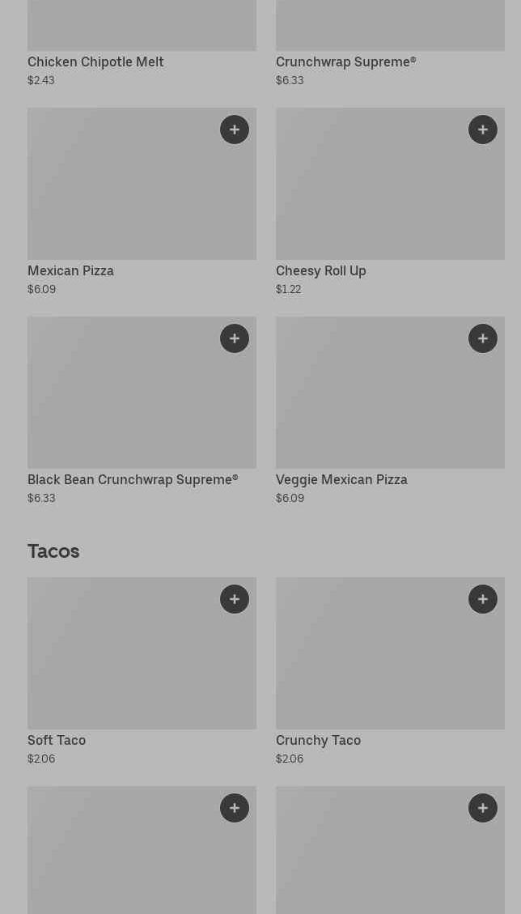This screenshot has height=914, width=521.
Task: Select the Black Bean Crunchwrap Supreme title
Action: point(133,479)
